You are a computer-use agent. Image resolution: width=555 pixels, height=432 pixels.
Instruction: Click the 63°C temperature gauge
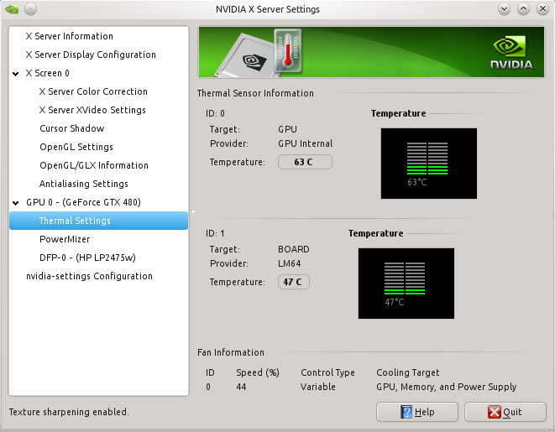click(429, 164)
